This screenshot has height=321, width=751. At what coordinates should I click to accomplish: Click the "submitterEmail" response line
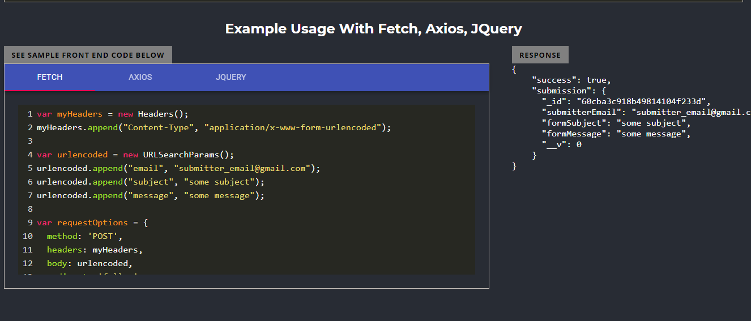646,112
